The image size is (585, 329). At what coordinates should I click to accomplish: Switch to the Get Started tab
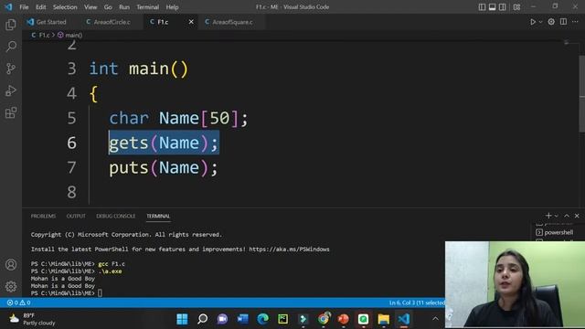(x=47, y=22)
